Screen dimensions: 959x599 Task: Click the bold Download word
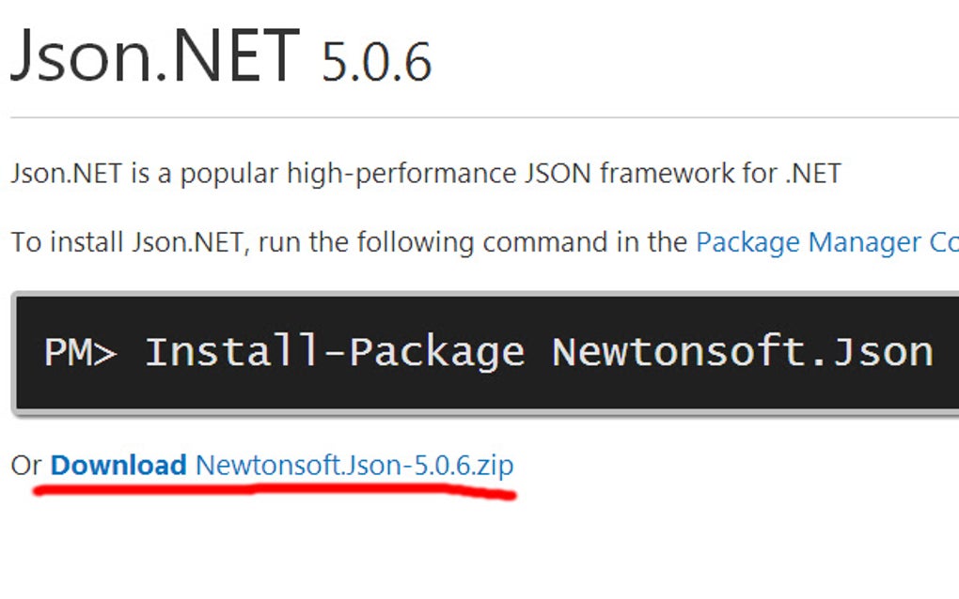coord(118,465)
